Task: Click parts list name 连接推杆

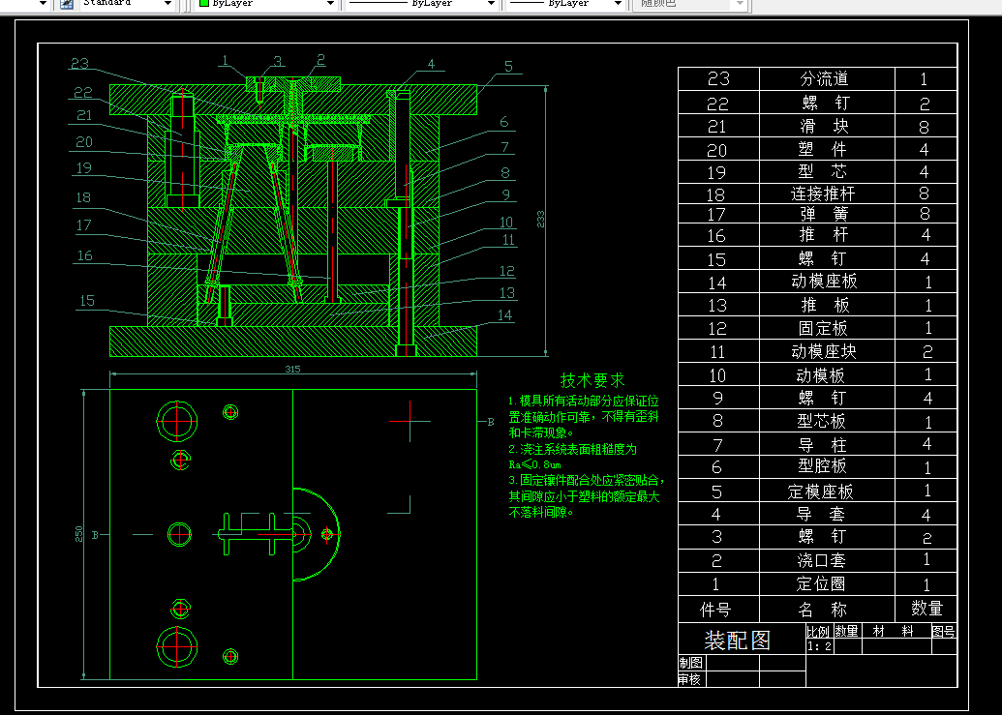Action: [x=823, y=194]
